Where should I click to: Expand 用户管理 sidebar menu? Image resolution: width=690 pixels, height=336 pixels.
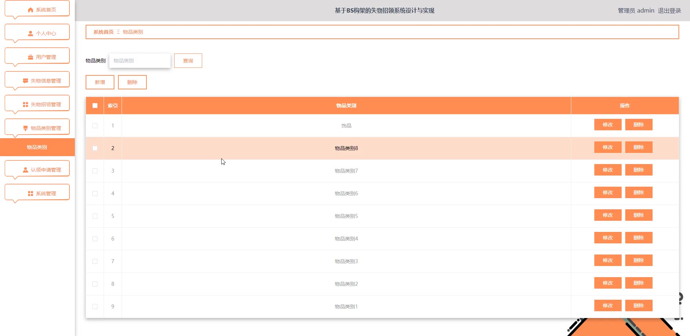[37, 56]
